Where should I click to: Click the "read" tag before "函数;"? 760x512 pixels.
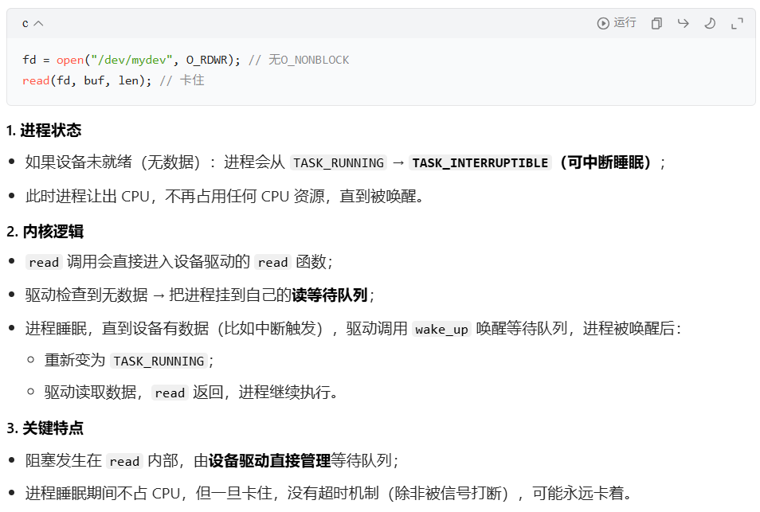(x=273, y=263)
